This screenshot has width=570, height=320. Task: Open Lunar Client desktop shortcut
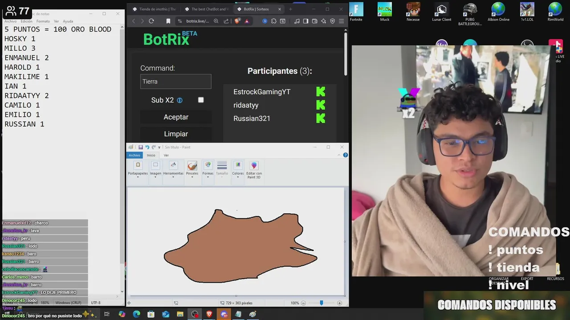(x=441, y=12)
